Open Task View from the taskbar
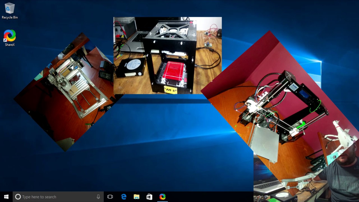The width and height of the screenshot is (359, 202). pos(110,197)
